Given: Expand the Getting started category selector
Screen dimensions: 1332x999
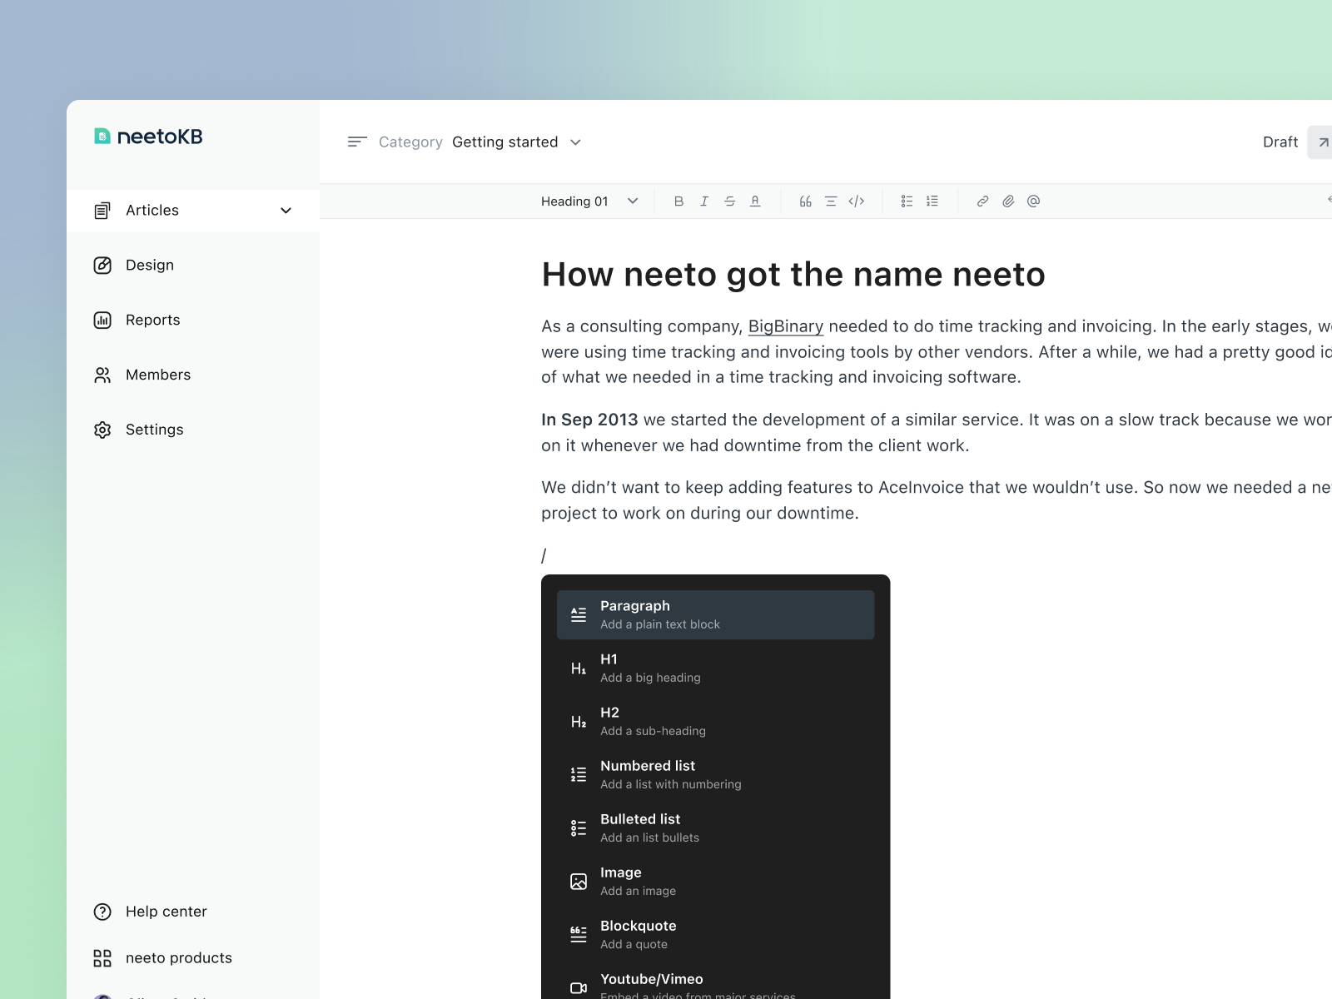Looking at the screenshot, I should tap(517, 142).
